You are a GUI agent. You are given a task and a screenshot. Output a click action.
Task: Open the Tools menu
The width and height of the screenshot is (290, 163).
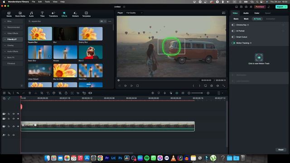pyautogui.click(x=47, y=2)
